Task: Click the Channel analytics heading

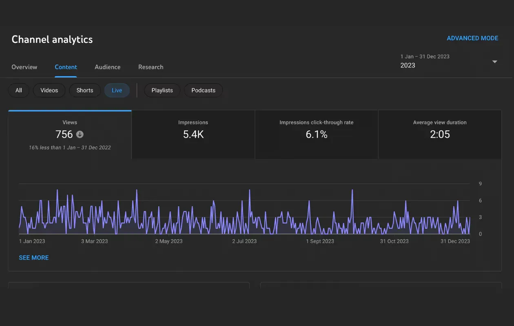Action: click(52, 40)
